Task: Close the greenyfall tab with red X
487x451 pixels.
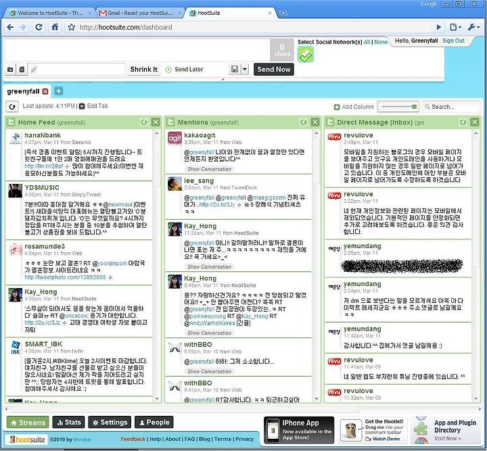Action: point(45,91)
